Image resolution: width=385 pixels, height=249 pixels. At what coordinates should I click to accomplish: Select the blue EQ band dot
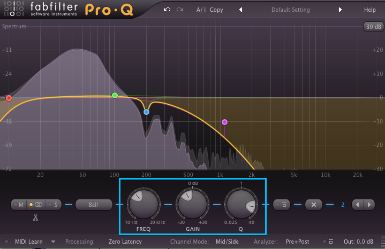point(146,112)
